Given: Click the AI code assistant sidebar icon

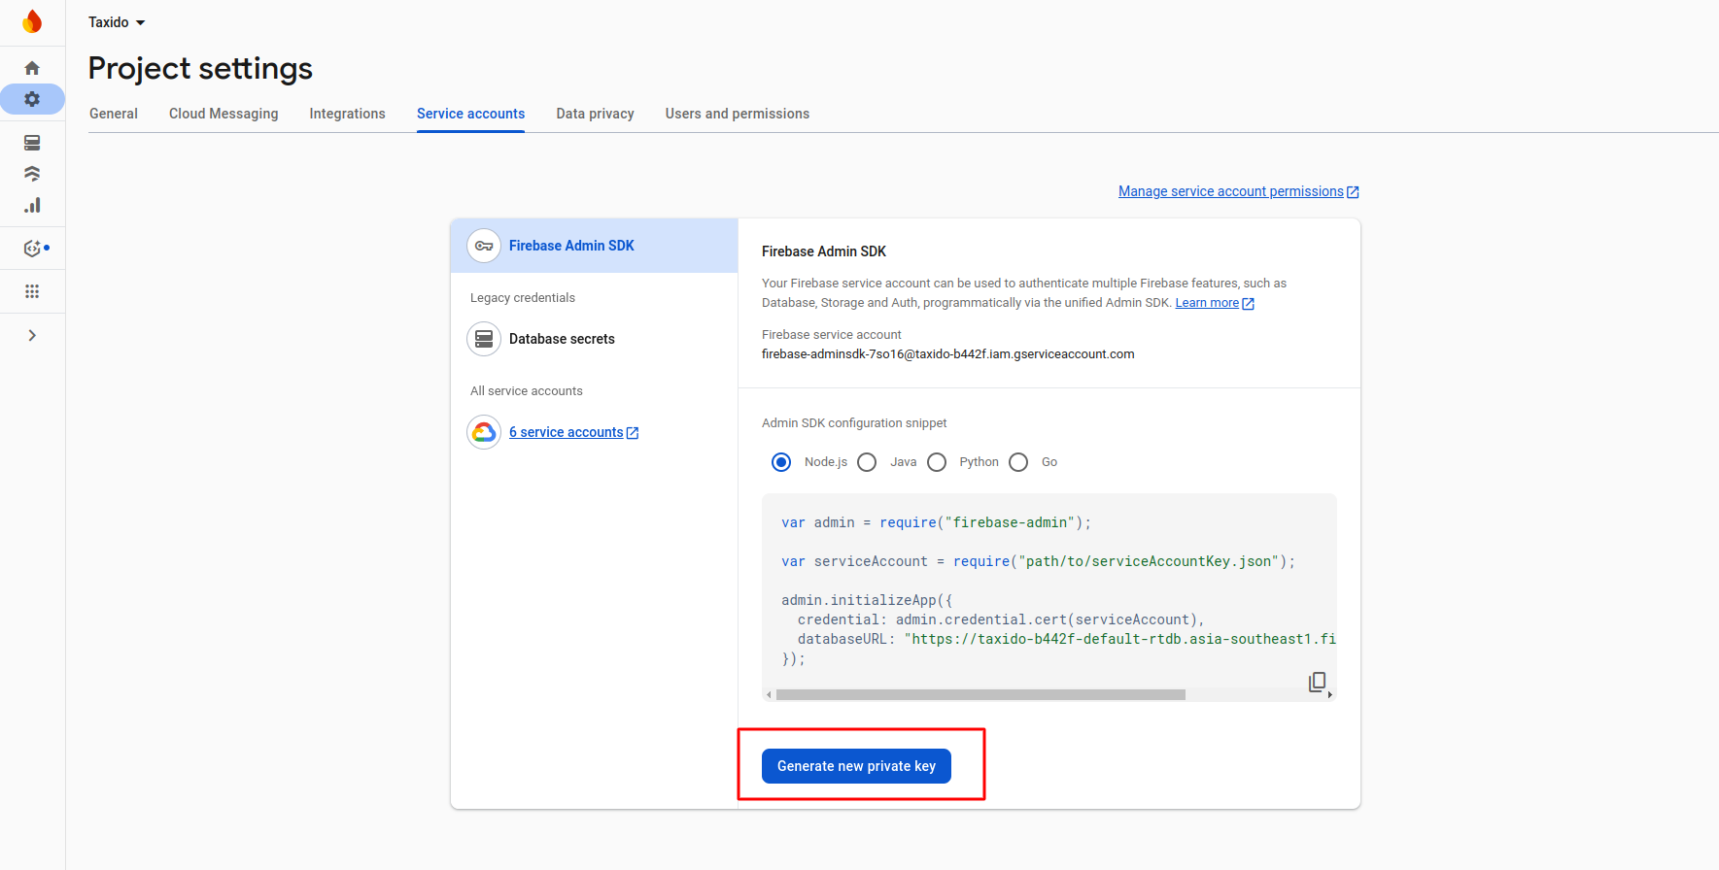Looking at the screenshot, I should click(32, 249).
